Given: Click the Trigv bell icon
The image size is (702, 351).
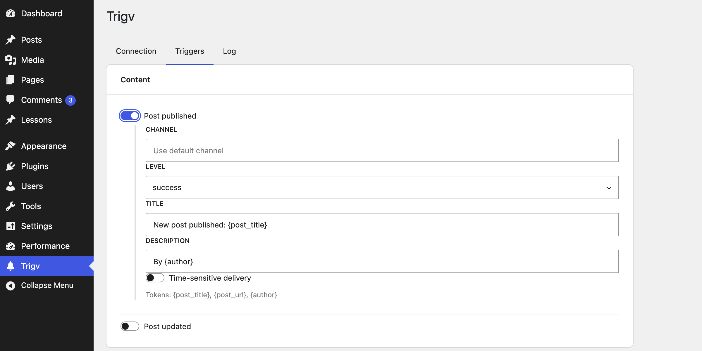Looking at the screenshot, I should (x=11, y=266).
